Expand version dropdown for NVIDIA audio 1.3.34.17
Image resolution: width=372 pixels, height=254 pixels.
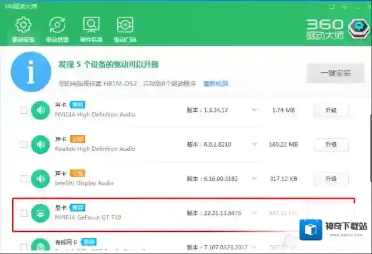point(254,110)
